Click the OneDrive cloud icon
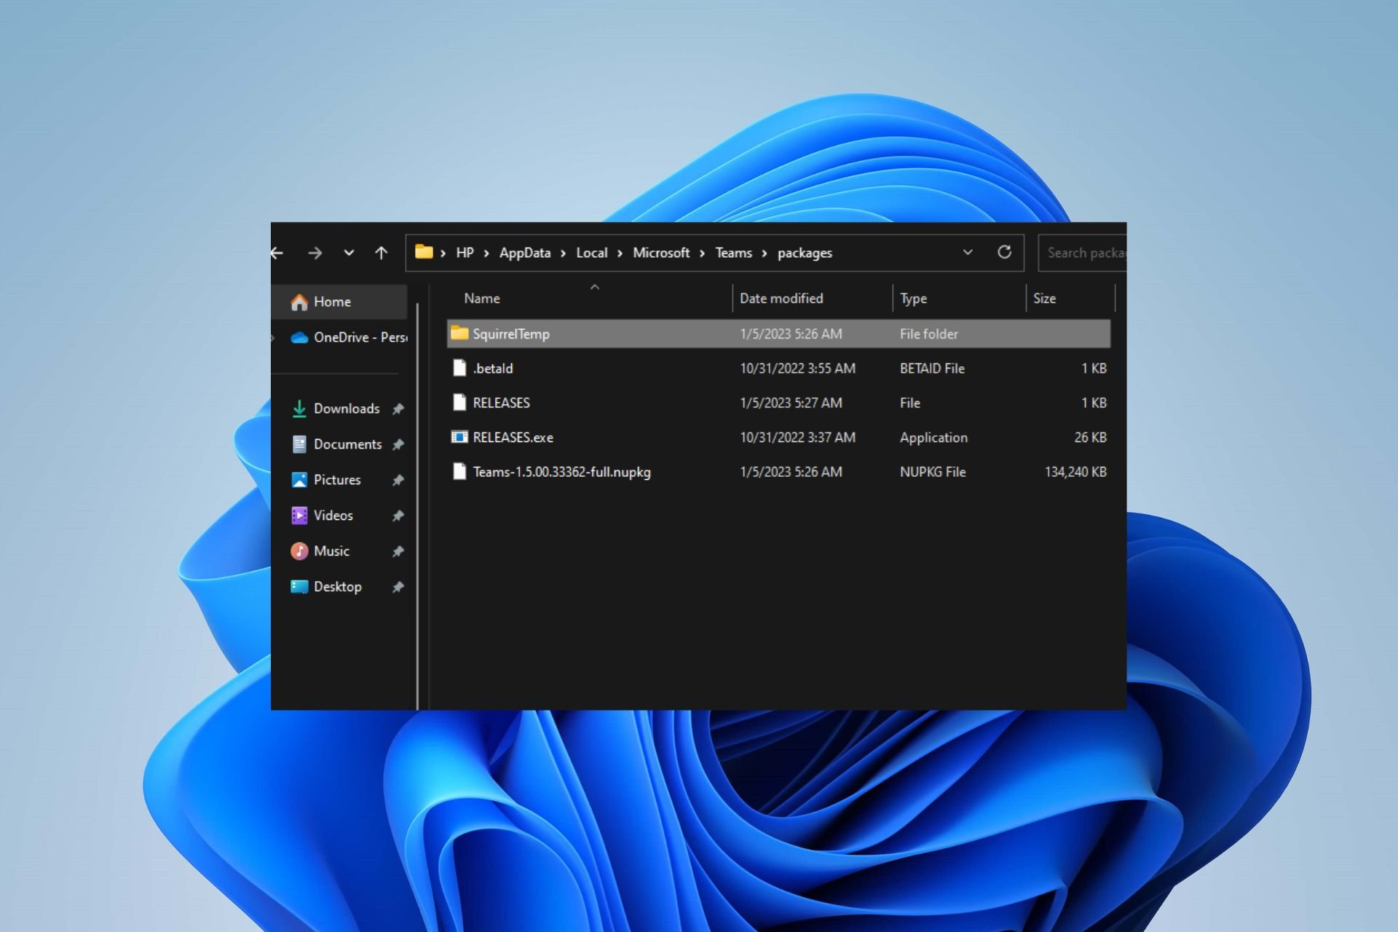Viewport: 1398px width, 932px height. coord(299,337)
